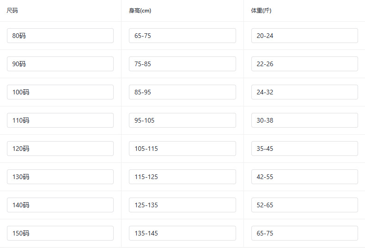Edit the 150码 size input box

[x=60, y=233]
